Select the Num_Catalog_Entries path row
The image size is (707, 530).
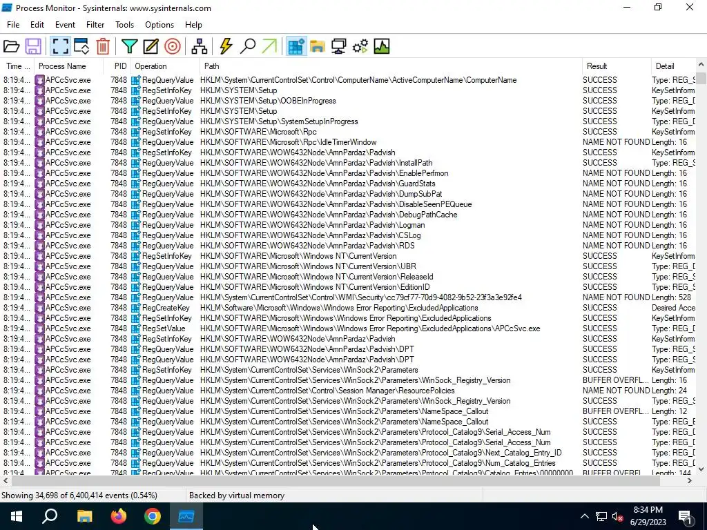coord(378,463)
